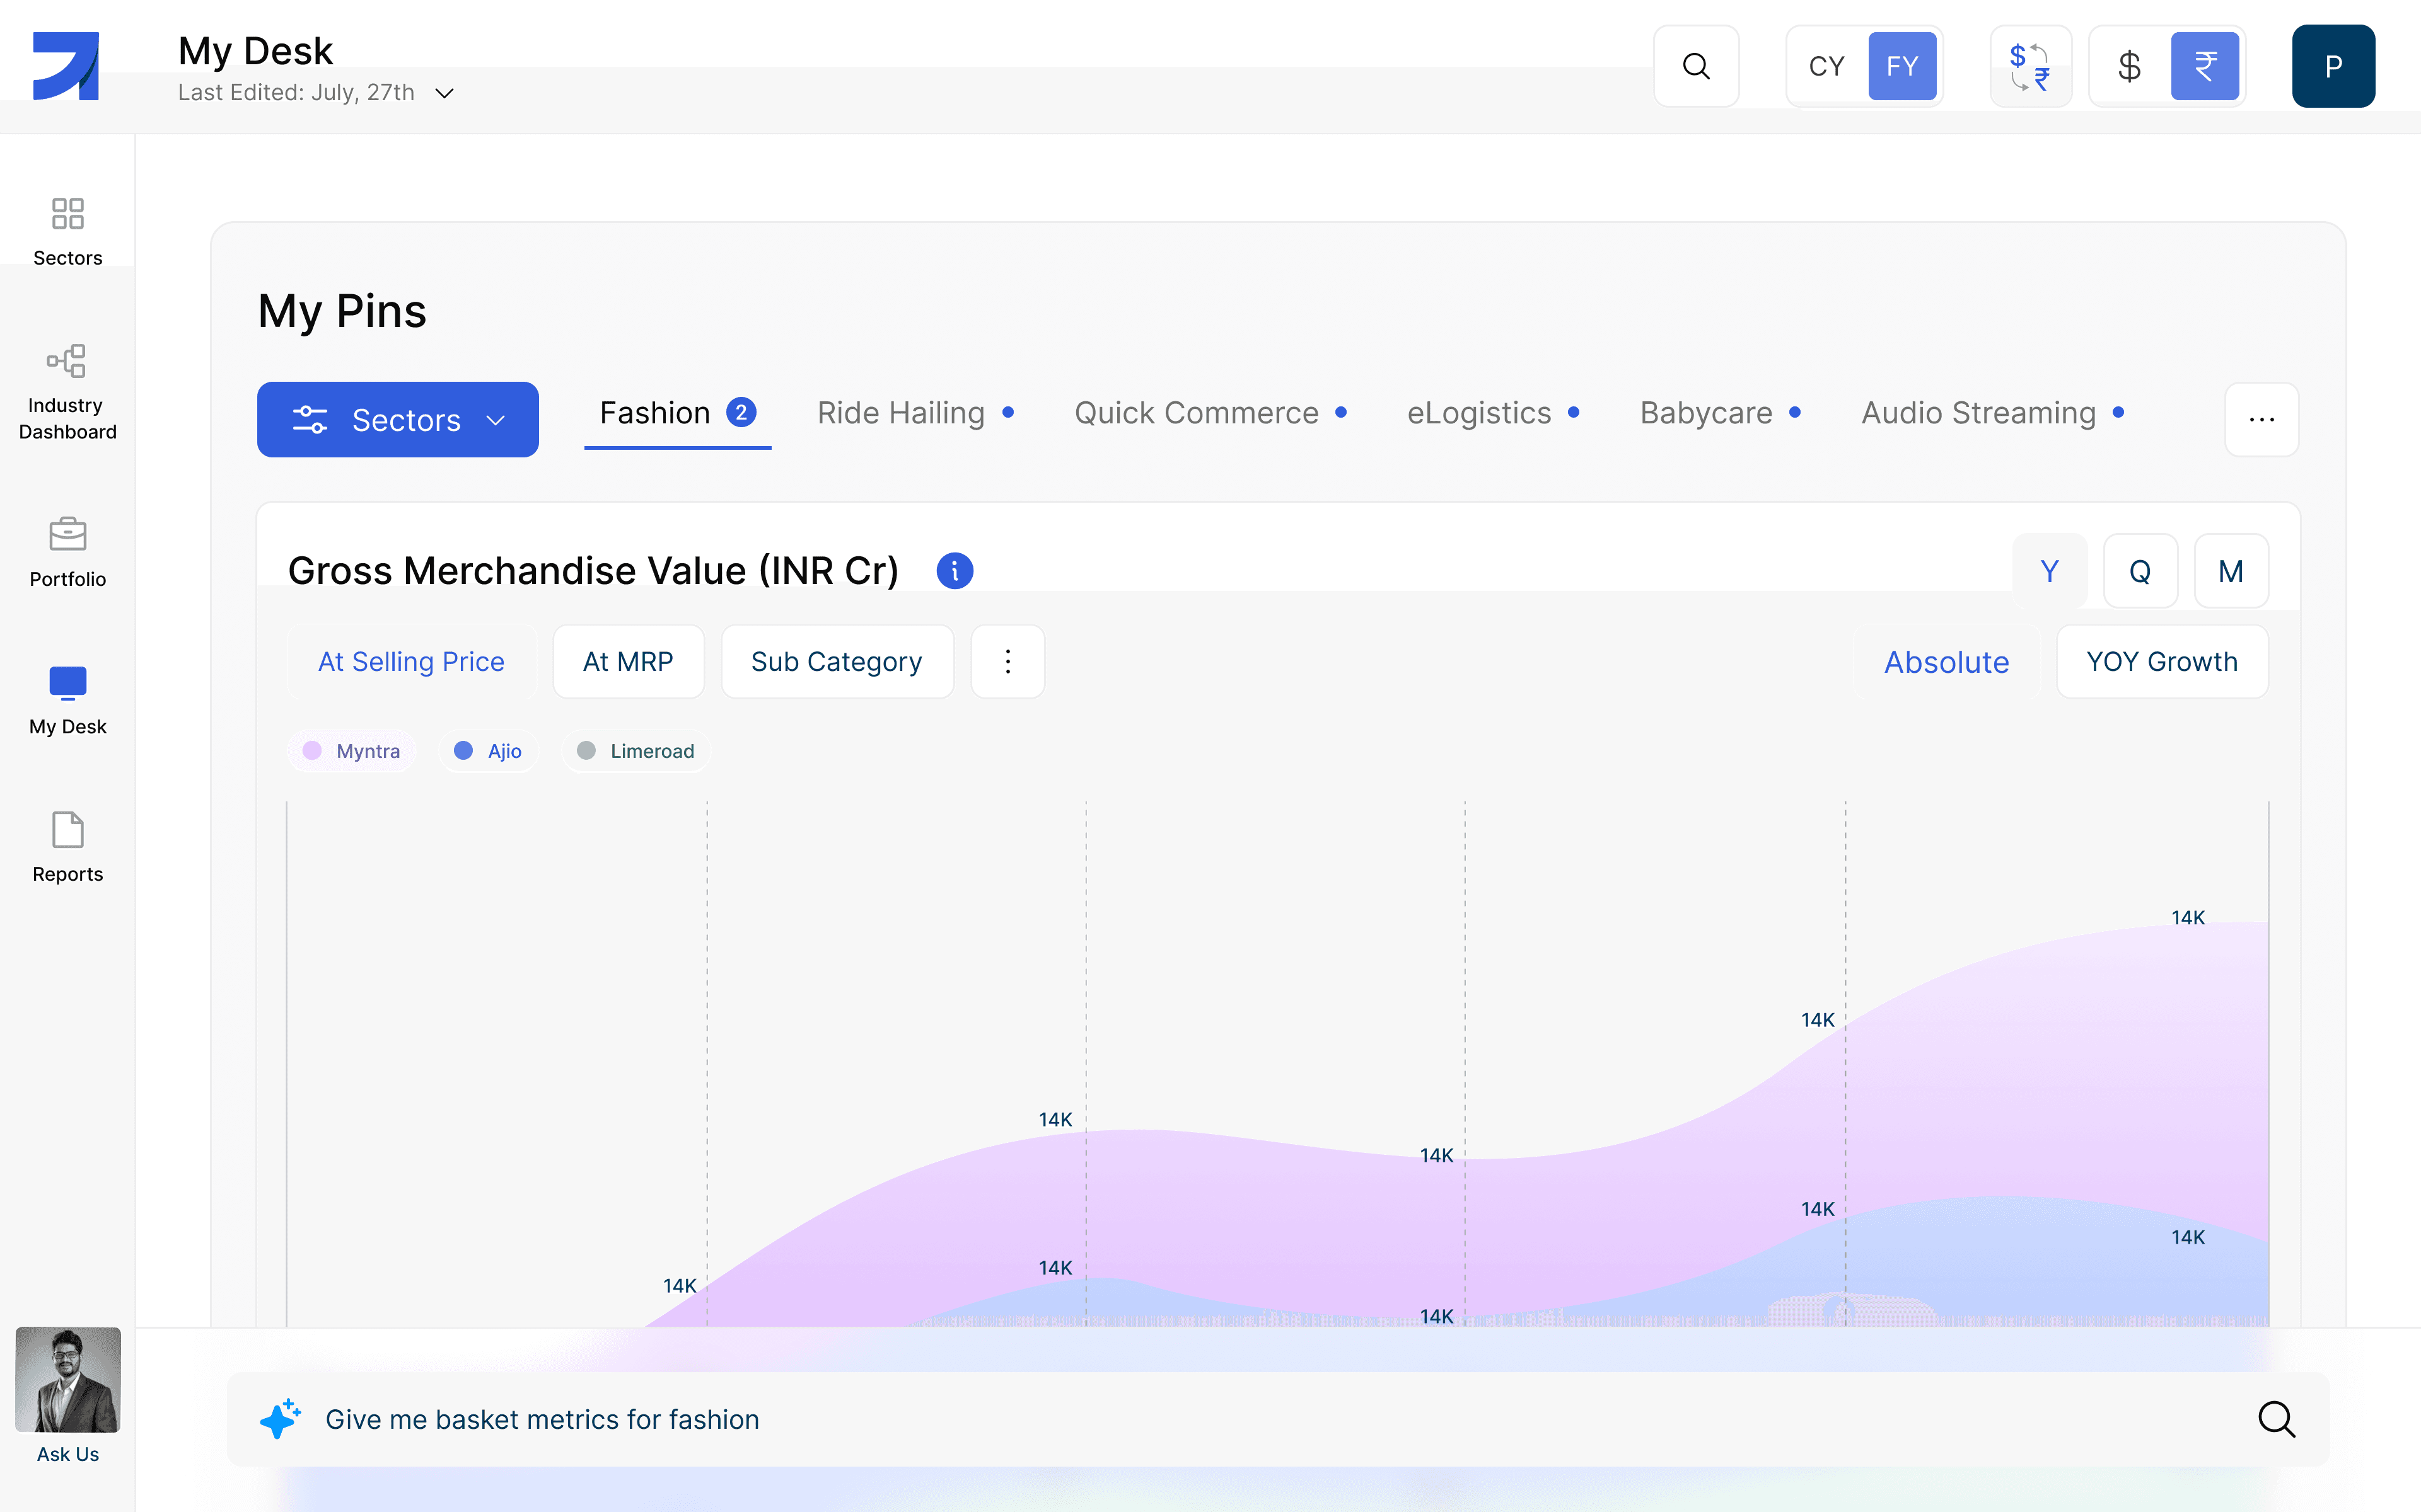Open the Sectors sidebar section

coord(67,232)
